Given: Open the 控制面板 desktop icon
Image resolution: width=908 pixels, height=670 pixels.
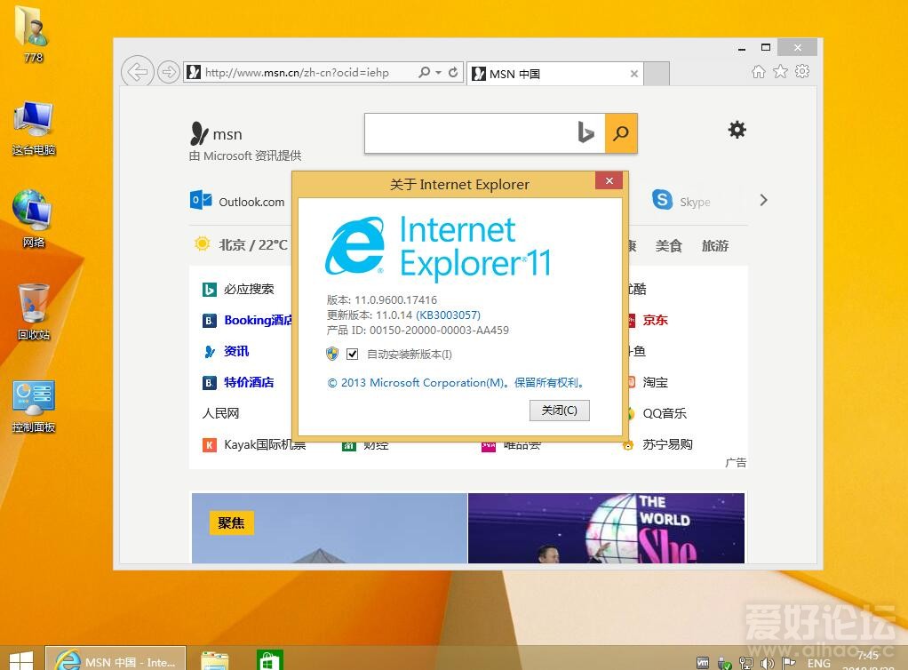Looking at the screenshot, I should pos(34,405).
